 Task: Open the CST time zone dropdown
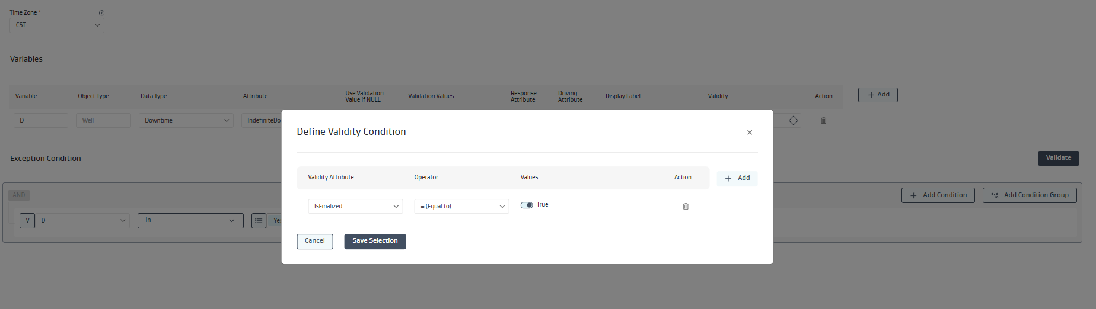(x=57, y=25)
